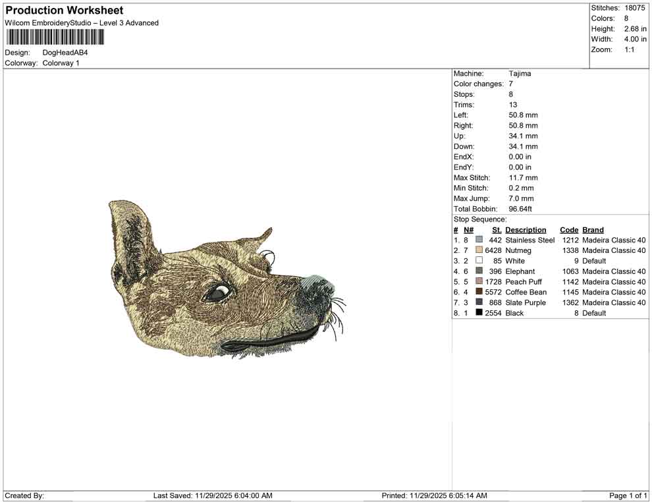This screenshot has width=652, height=502.
Task: Select the Black thread color chip
Action: pos(478,313)
